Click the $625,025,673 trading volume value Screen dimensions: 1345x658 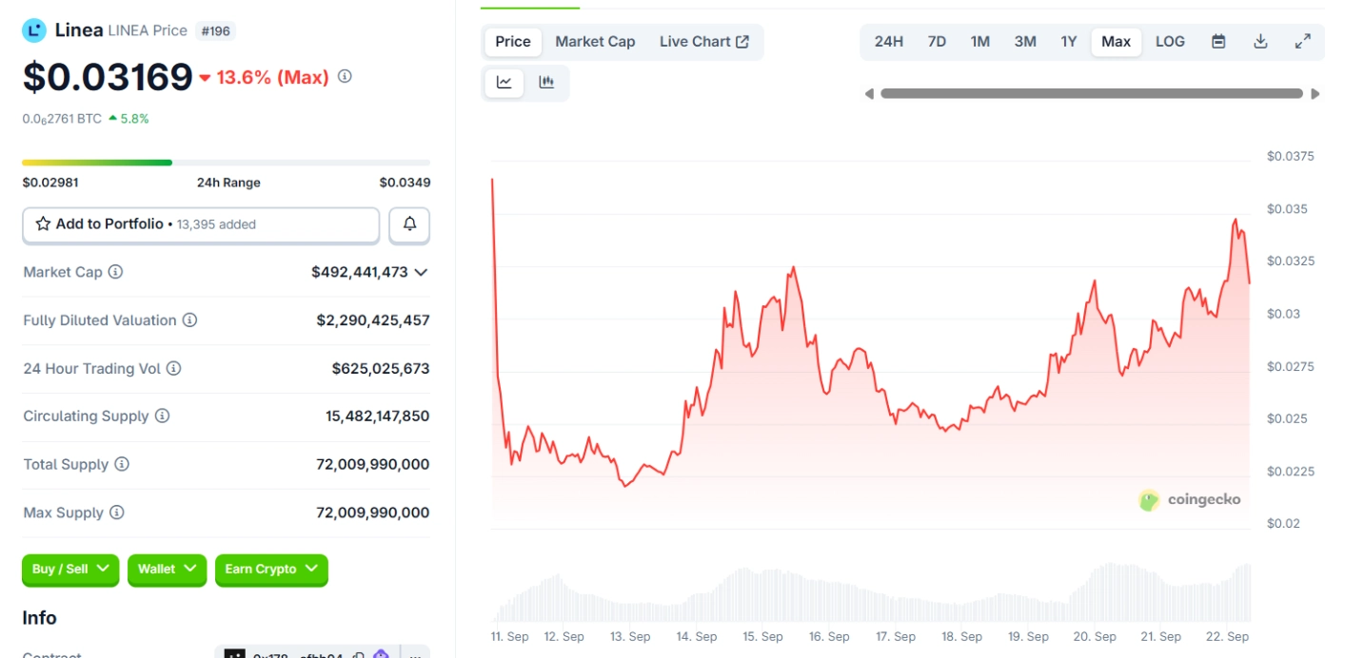[381, 368]
